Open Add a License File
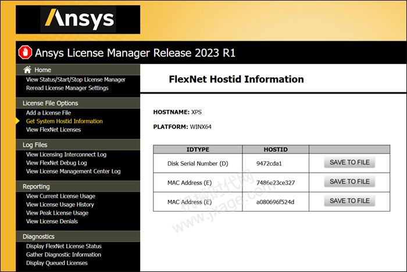 point(48,113)
